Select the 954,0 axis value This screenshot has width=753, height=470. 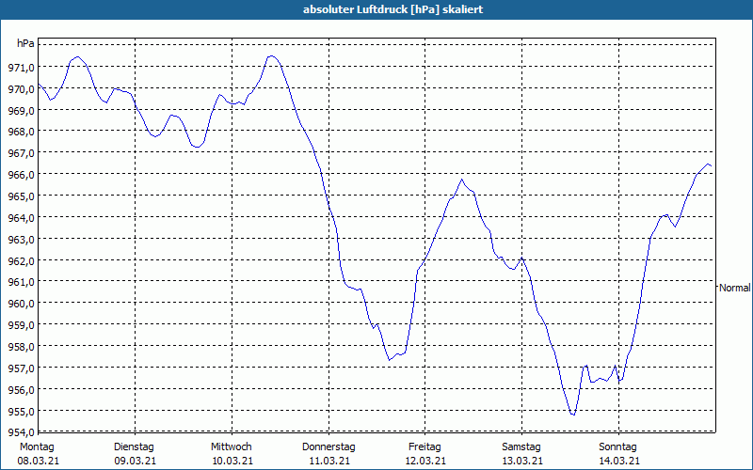coord(21,433)
